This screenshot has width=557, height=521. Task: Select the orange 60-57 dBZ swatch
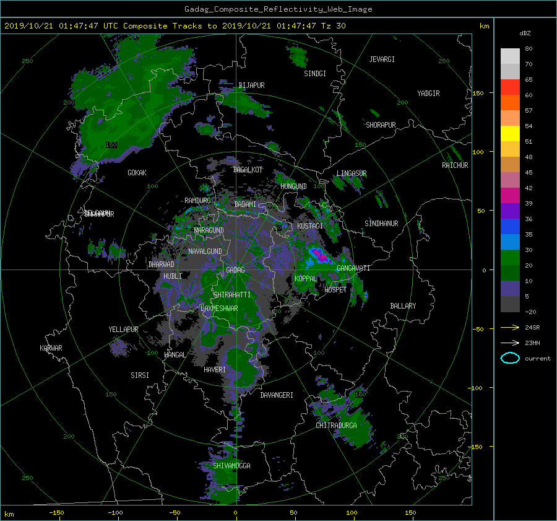(x=510, y=103)
